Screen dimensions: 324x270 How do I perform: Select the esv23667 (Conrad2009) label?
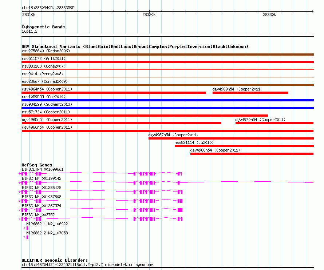click(x=45, y=81)
